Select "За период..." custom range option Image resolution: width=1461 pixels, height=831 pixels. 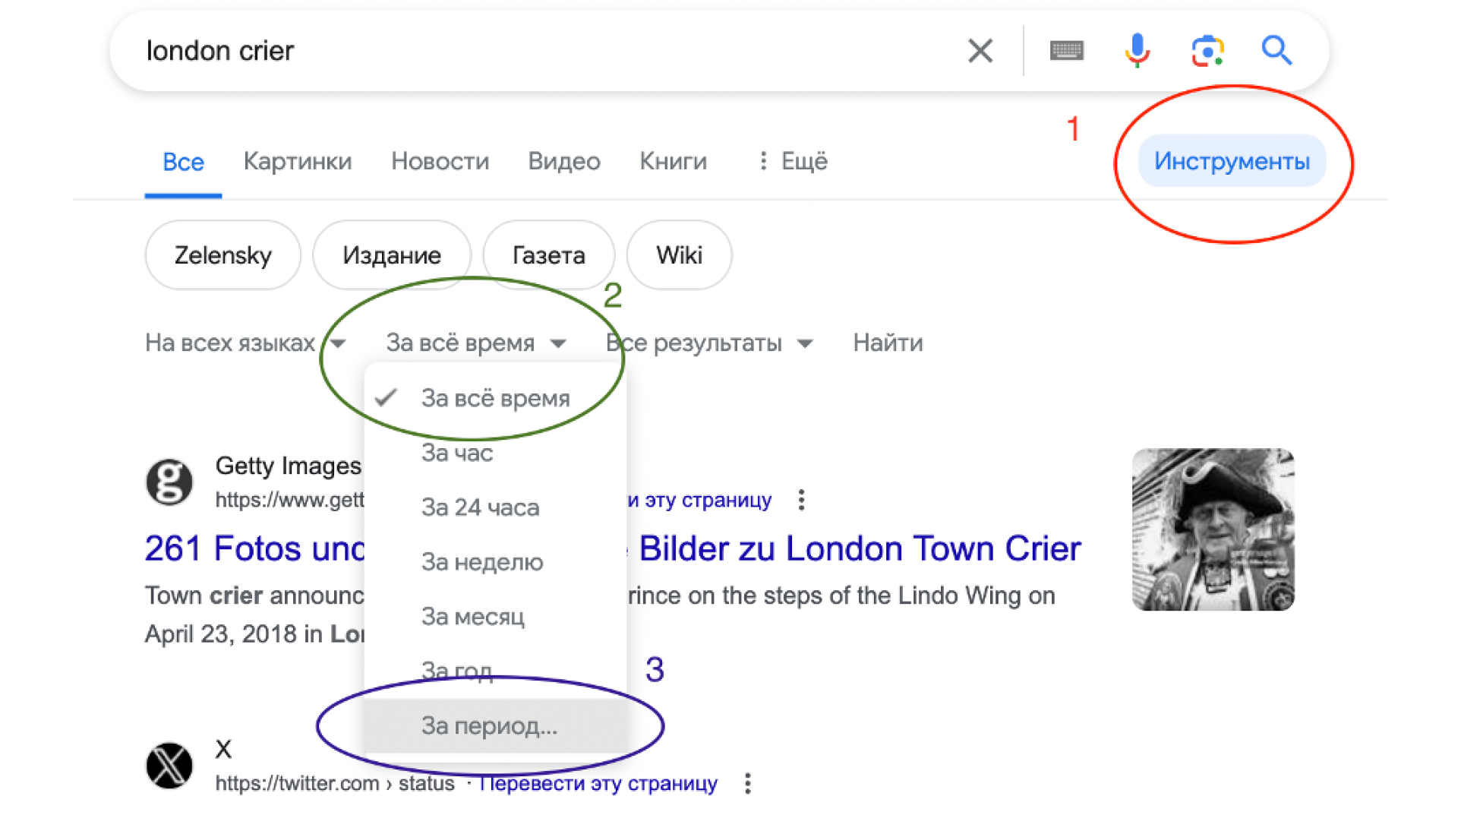point(489,726)
